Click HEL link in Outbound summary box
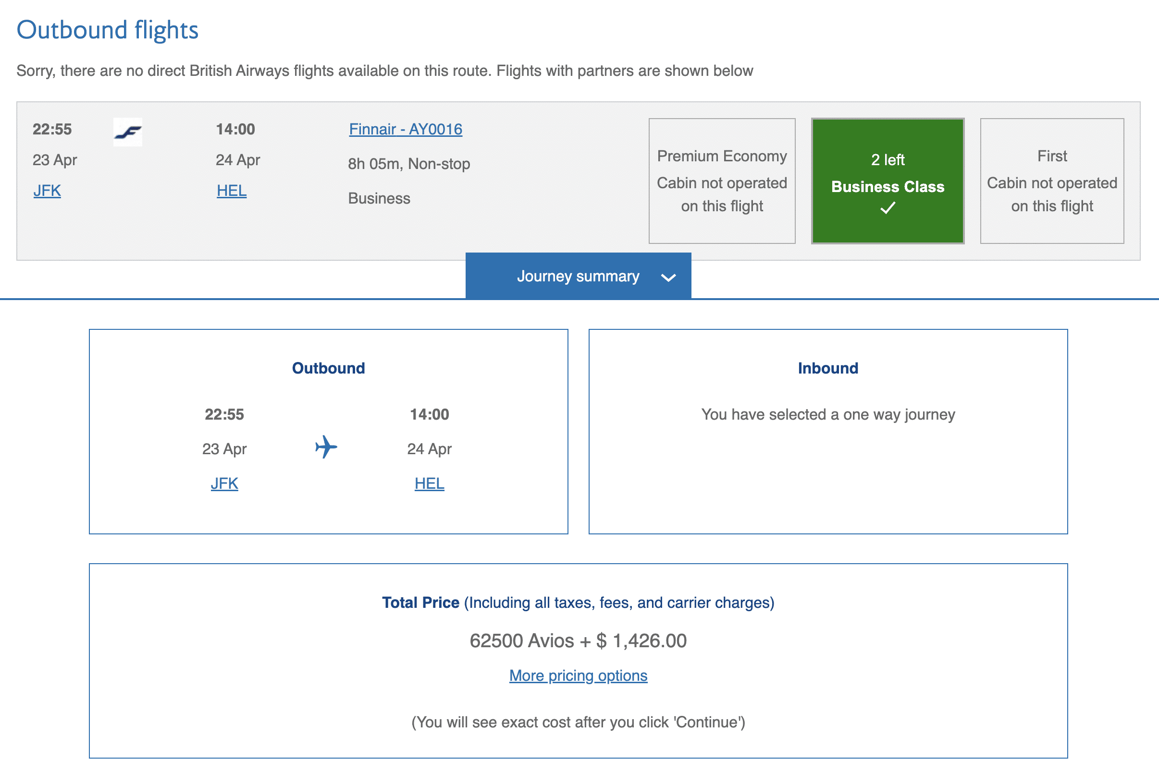 coord(429,483)
